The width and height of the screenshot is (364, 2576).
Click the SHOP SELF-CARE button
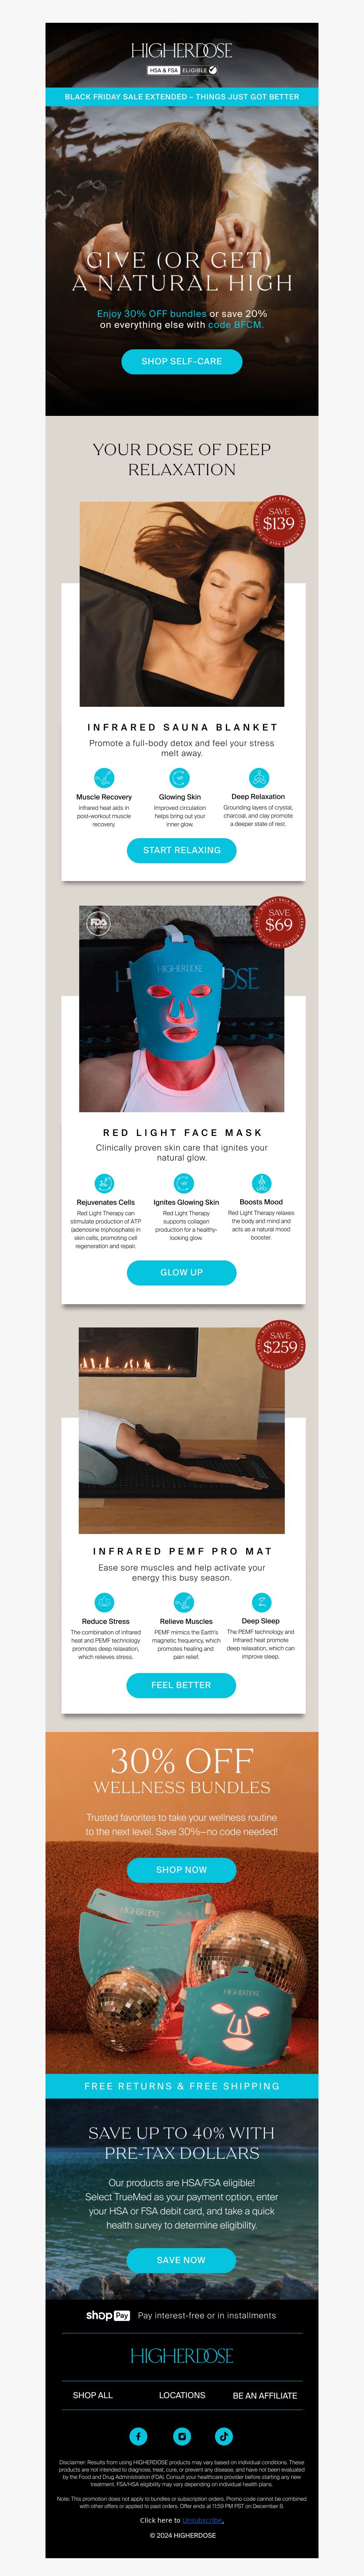pos(182,361)
